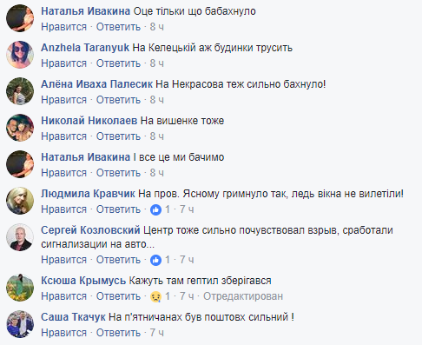Open Ксюша Крымусь profile name link
The image size is (422, 345).
coord(83,281)
